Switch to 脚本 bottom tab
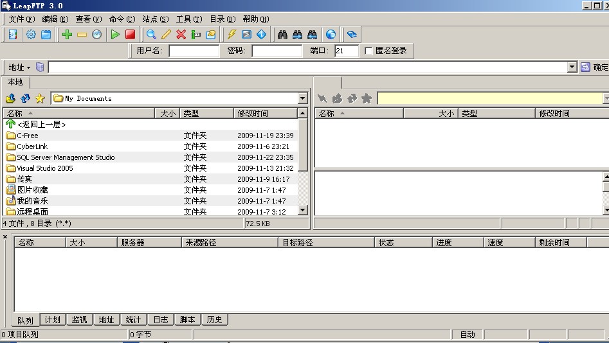The image size is (609, 343). click(188, 319)
